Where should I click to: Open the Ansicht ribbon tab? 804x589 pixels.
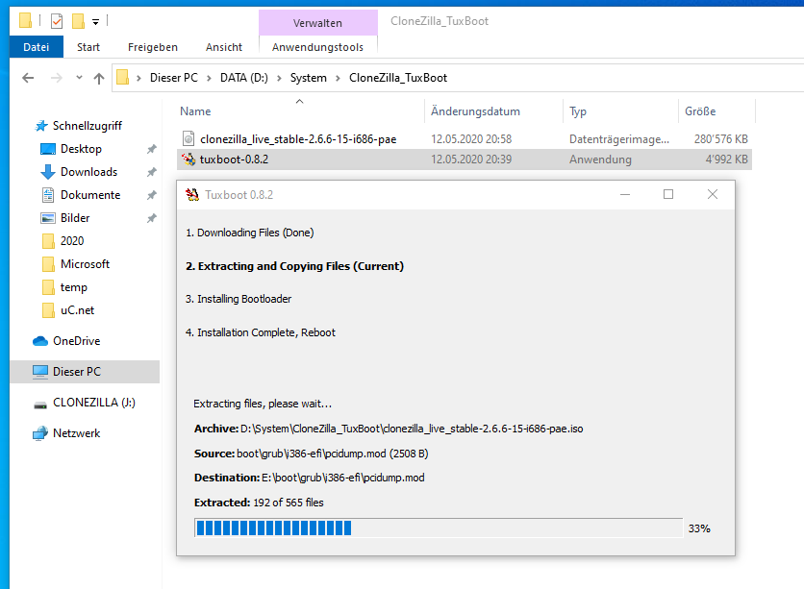pos(224,47)
